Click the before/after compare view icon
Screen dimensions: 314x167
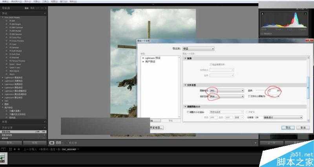tap(57, 143)
